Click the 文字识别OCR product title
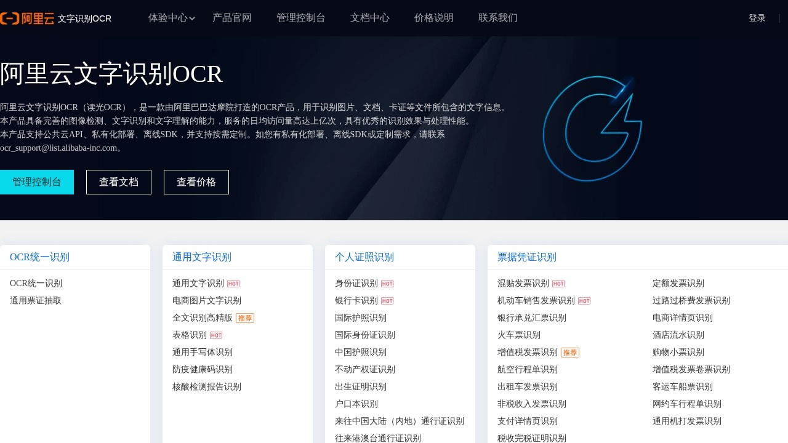Screen dimensions: 788x443 pos(84,18)
